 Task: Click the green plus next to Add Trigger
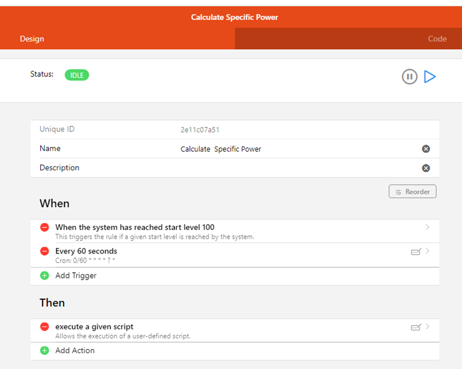coord(45,276)
